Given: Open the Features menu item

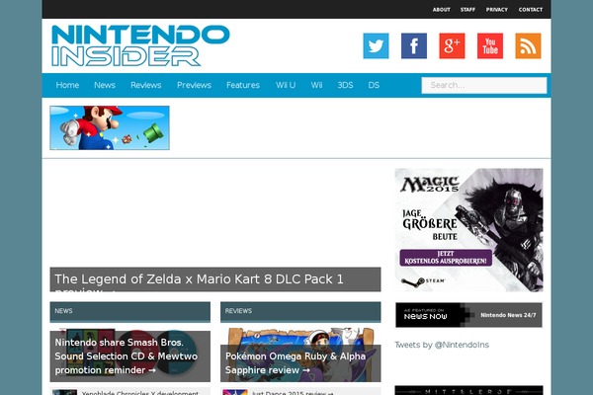Looking at the screenshot, I should tap(243, 85).
